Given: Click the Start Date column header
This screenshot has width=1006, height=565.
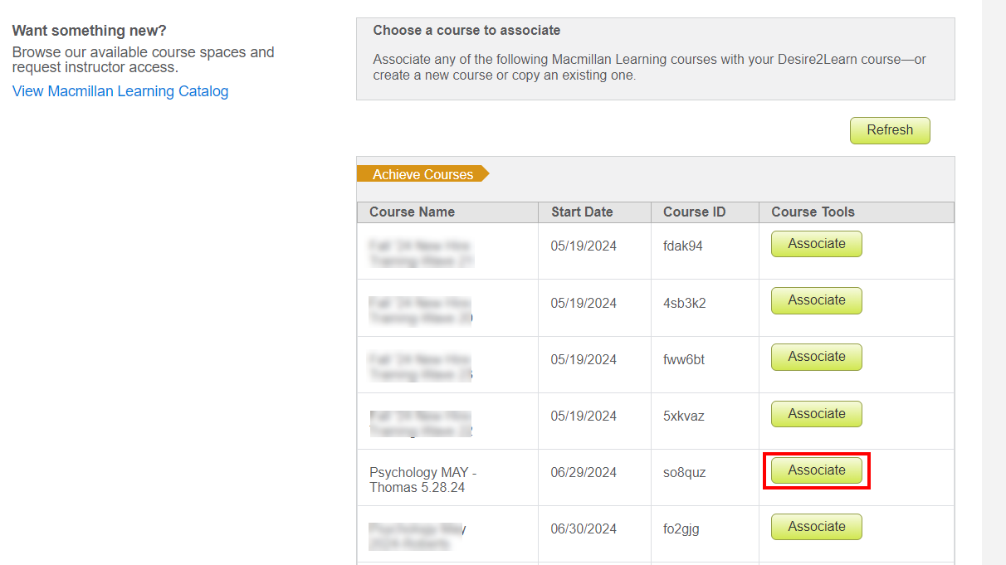Looking at the screenshot, I should [582, 212].
